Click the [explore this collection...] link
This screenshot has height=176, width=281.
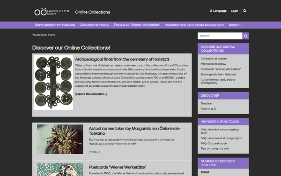pos(91,94)
